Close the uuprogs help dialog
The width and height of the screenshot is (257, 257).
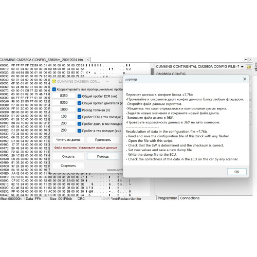point(245,79)
